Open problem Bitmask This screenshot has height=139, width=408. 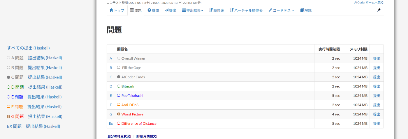tap(128, 86)
